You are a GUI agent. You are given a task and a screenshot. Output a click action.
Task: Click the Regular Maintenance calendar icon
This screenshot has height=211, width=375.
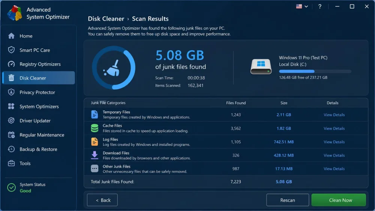click(11, 135)
